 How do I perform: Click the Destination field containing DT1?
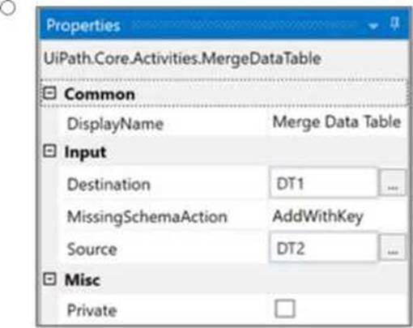[x=323, y=183]
